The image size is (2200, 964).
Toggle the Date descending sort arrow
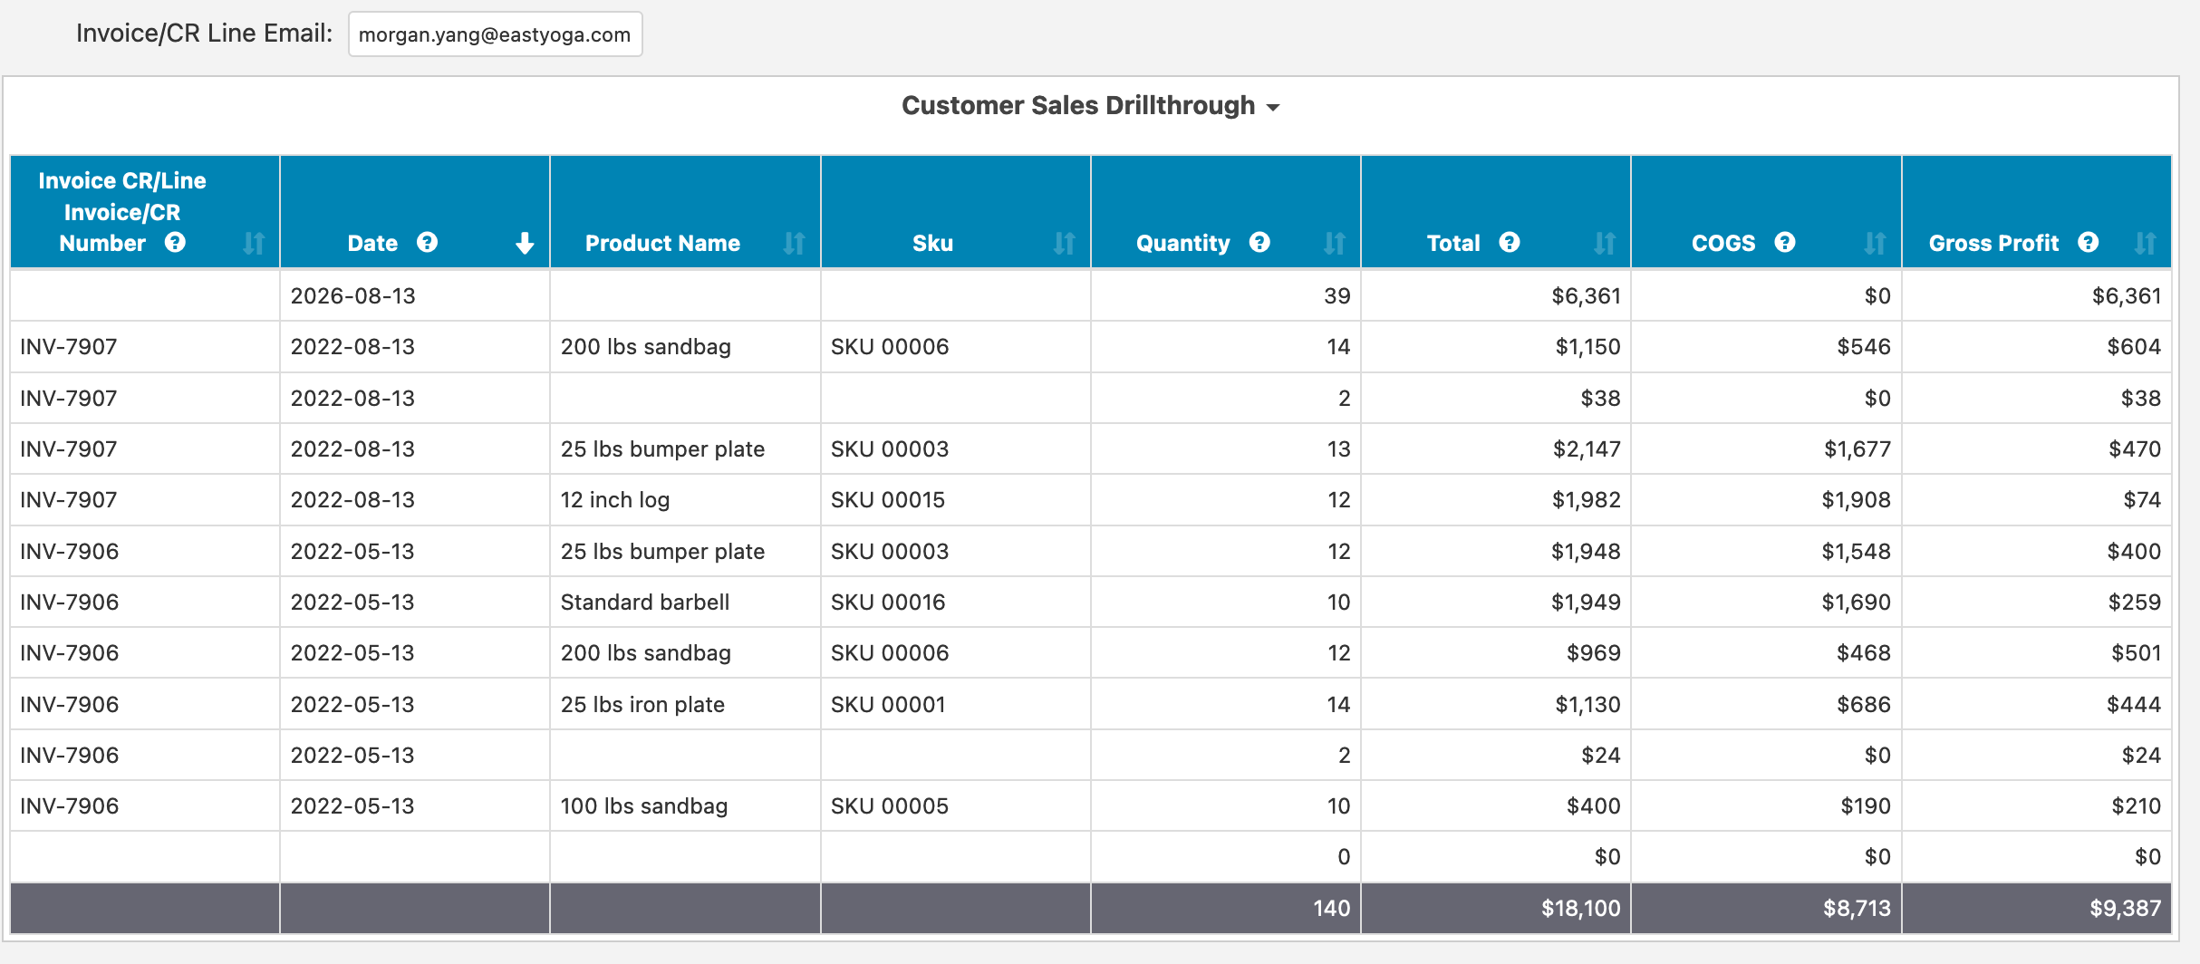click(x=526, y=243)
